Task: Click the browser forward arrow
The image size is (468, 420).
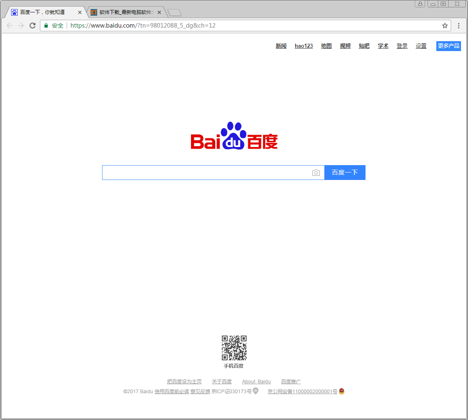Action: point(21,26)
